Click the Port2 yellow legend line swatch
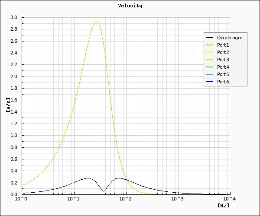 (210, 52)
